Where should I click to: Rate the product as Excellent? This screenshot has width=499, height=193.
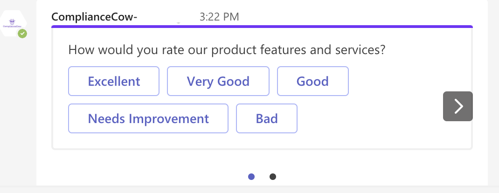[114, 82]
